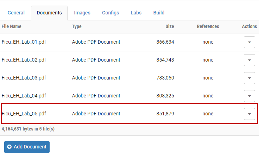Viewport: 259px width, 153px height.
Task: Click the References column header
Action: [x=208, y=26]
